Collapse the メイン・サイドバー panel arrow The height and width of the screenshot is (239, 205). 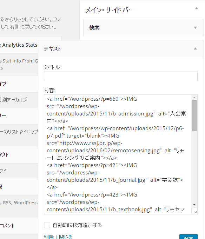click(197, 8)
